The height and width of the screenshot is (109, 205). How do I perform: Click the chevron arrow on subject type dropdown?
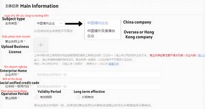pos(61,23)
